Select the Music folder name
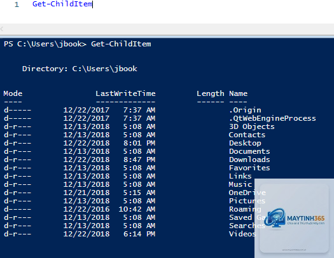This screenshot has height=258, width=334. (240, 184)
